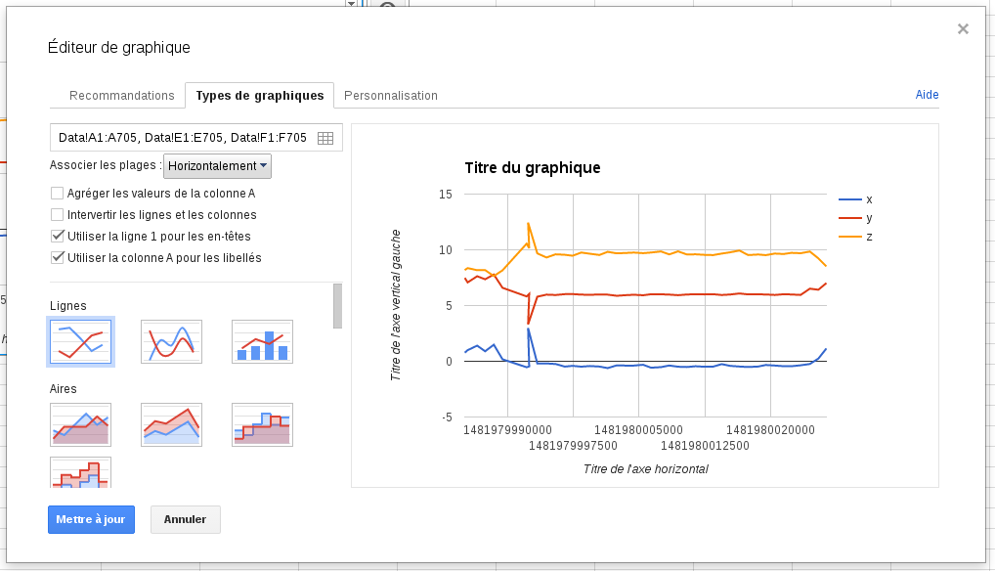Open the Personnalisation tab
The height and width of the screenshot is (571, 995).
tap(391, 96)
